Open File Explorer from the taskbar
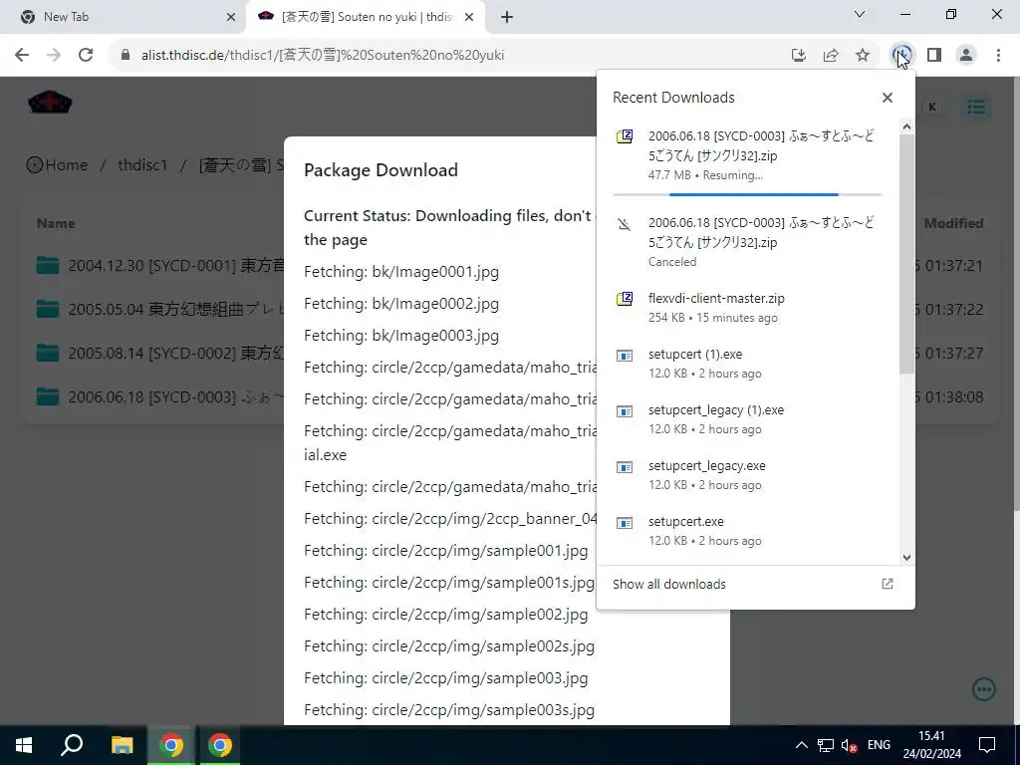Screen dimensions: 1020x765 click(x=122, y=745)
